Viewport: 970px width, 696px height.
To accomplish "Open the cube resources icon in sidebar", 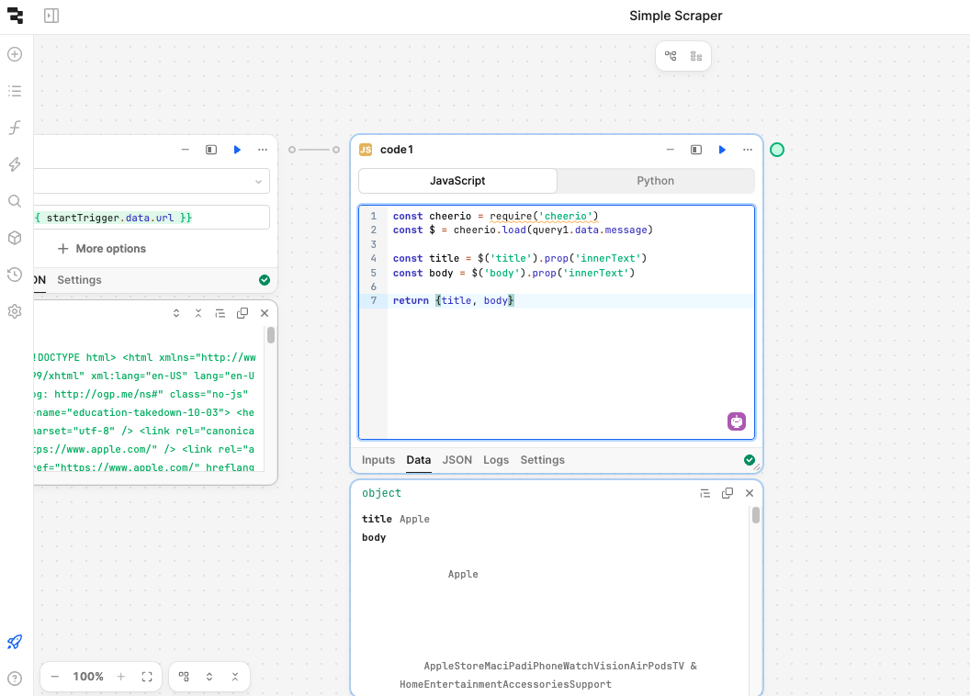I will click(15, 238).
